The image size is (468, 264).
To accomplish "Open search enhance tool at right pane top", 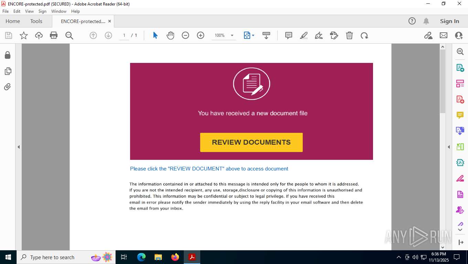I will (x=460, y=51).
